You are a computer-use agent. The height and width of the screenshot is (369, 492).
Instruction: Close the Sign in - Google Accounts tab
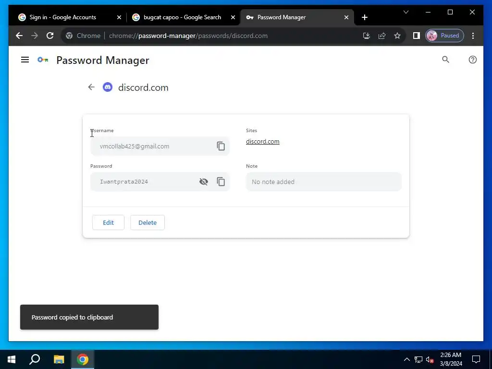[119, 17]
